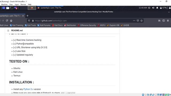The height and width of the screenshot is (96, 171).
Task: Open Kali Training bookmark
Action: point(17,25)
